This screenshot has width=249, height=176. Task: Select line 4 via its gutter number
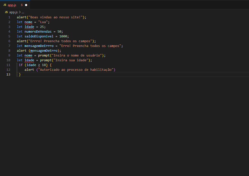9,31
